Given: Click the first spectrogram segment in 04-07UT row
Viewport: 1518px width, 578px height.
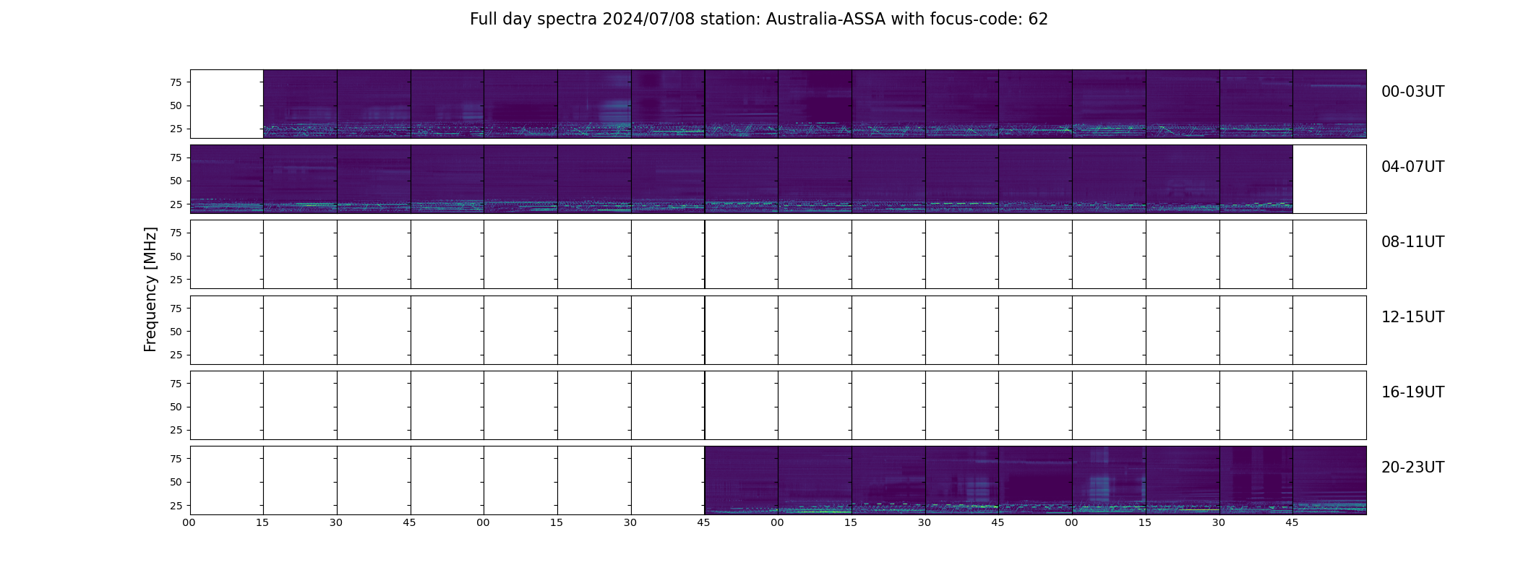Looking at the screenshot, I should click(227, 179).
